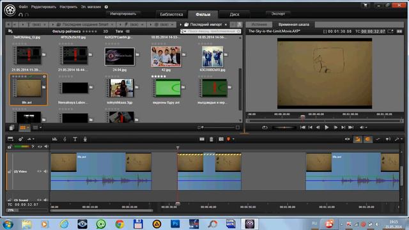Toggle master track eye visibility in timeline header

(40, 146)
